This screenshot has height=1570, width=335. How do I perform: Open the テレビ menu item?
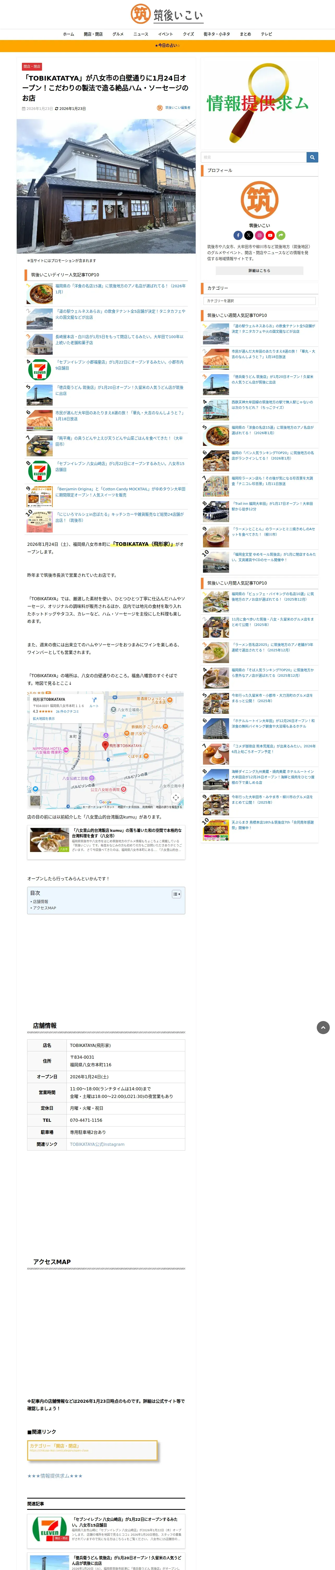point(266,34)
